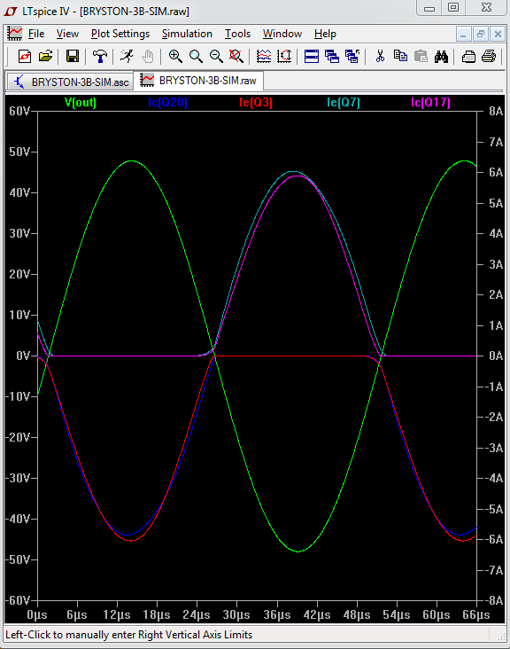Click the Print icon in toolbar
Viewport: 510px width, 649px height.
(x=489, y=56)
